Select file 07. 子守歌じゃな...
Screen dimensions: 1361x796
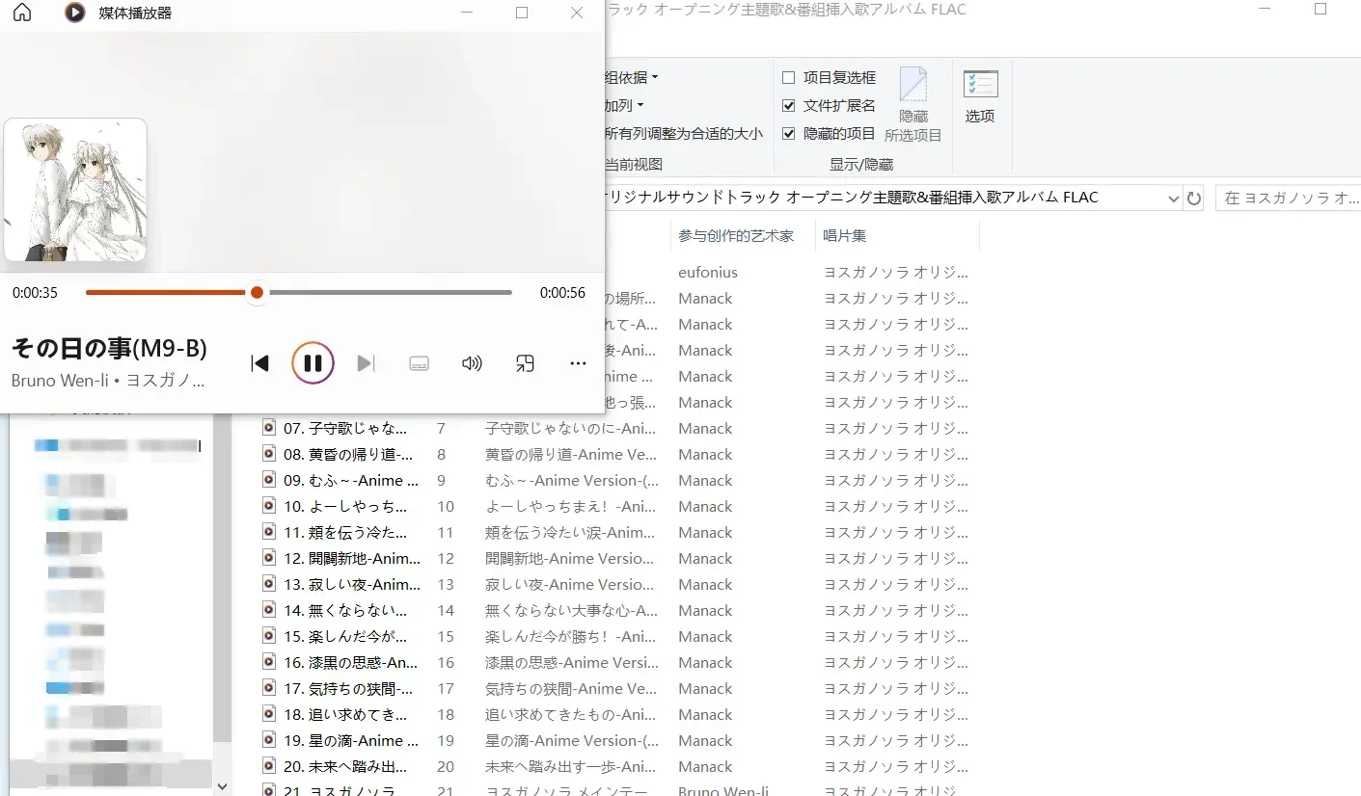pos(345,428)
